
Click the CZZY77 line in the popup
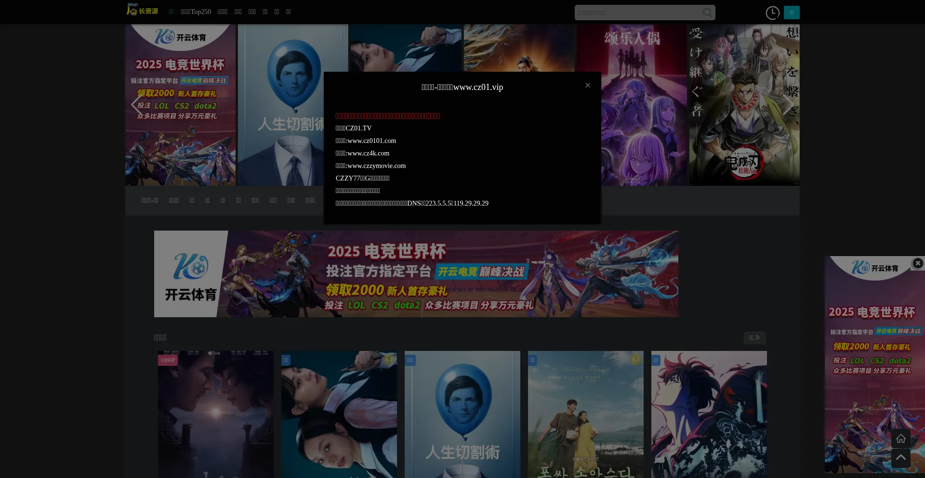click(362, 178)
